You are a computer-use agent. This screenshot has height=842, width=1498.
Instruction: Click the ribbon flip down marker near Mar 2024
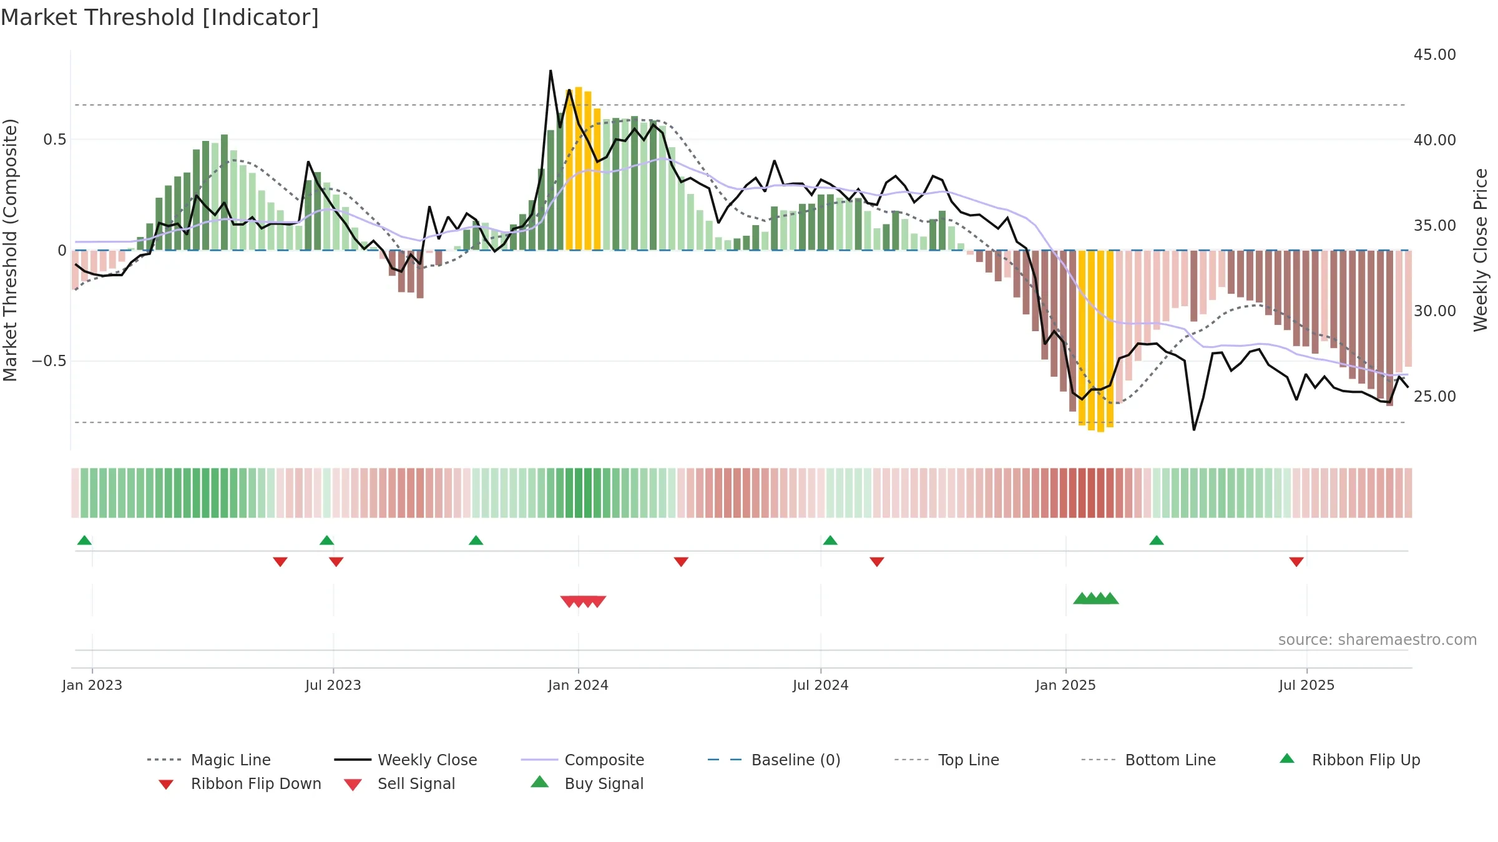(x=681, y=562)
